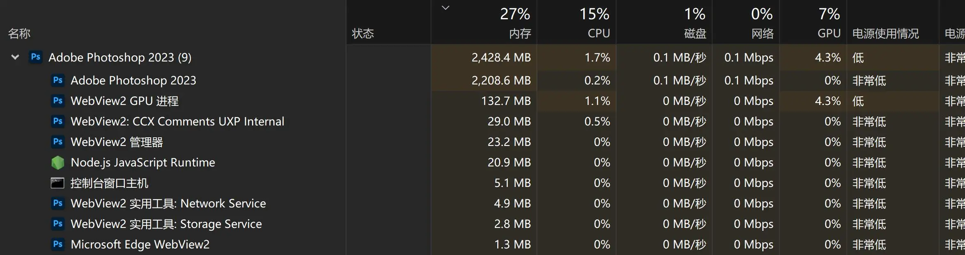The image size is (965, 255).
Task: Click the WebView2 GPU 进程 Ps icon
Action: 58,101
